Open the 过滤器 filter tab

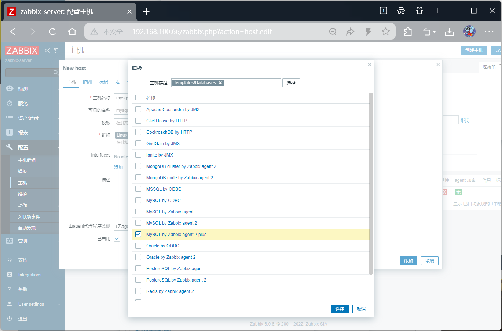pos(489,66)
